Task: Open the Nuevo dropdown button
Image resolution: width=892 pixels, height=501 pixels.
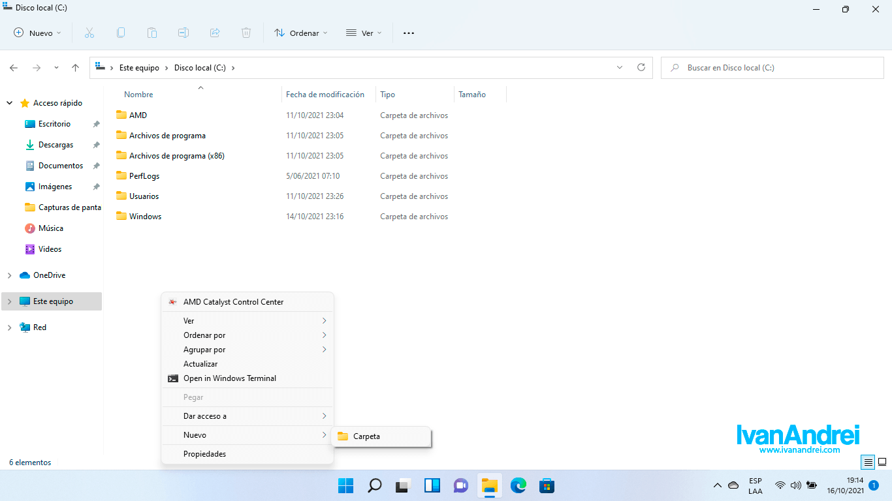Action: tap(37, 33)
